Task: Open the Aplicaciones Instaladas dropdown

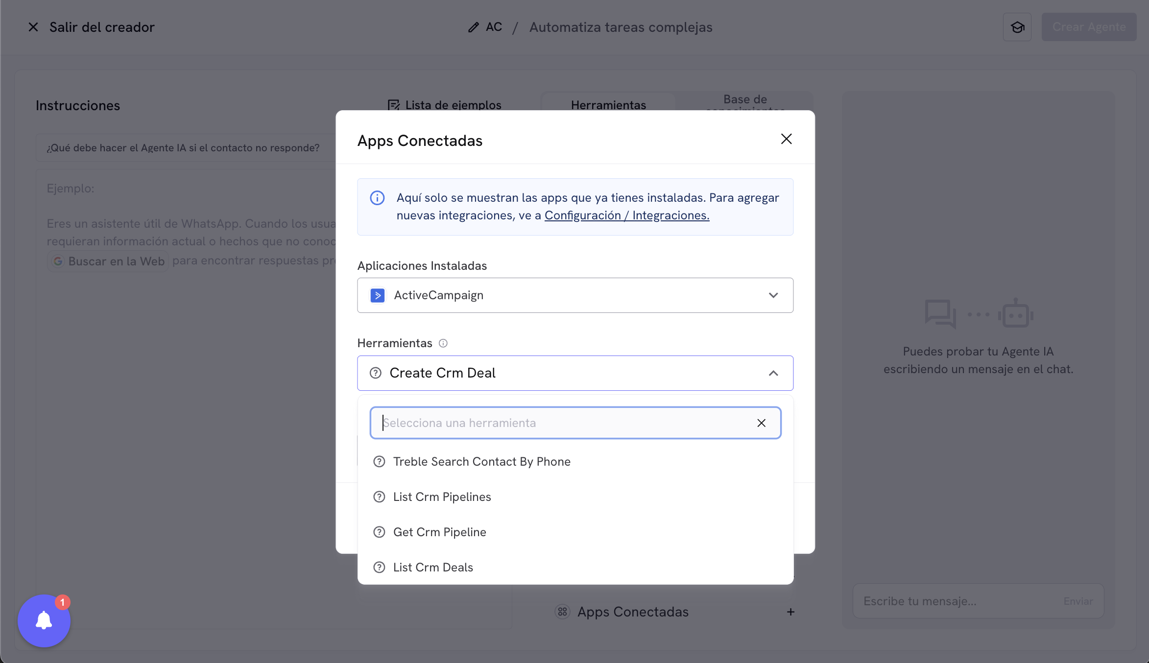Action: [x=575, y=295]
